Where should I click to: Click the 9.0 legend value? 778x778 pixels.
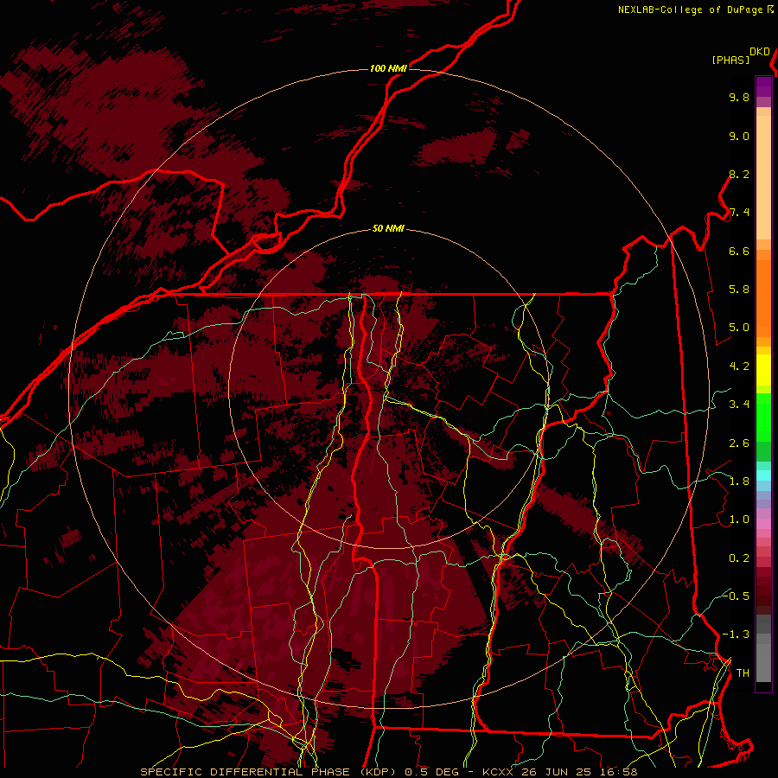[739, 136]
